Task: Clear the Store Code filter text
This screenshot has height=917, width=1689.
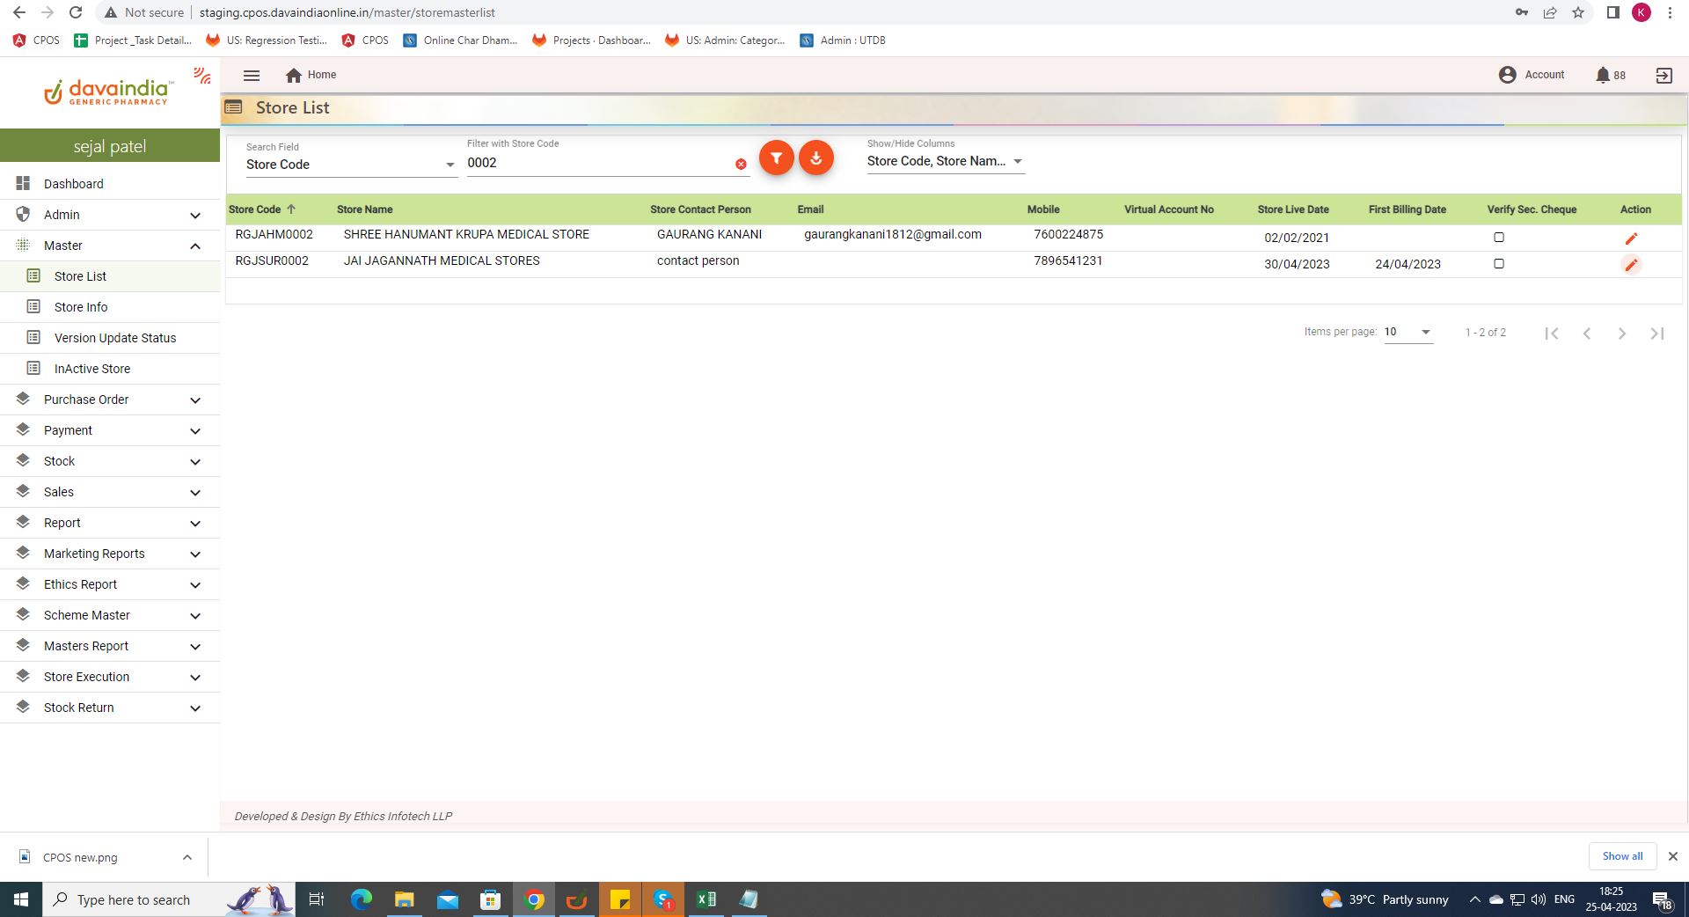Action: [741, 165]
